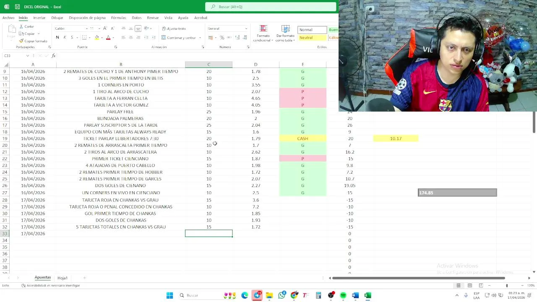This screenshot has height=302, width=537.
Task: Click the text orientation icon
Action: 146,29
